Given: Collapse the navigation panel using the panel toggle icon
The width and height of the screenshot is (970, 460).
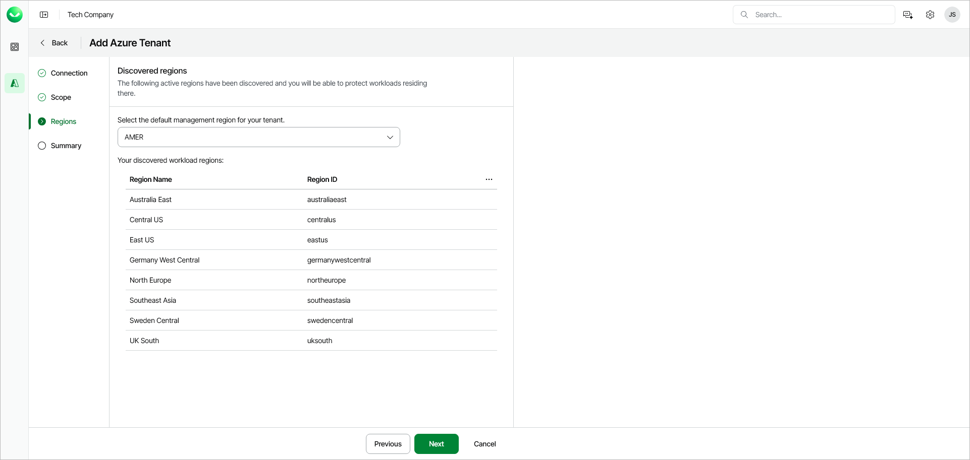Looking at the screenshot, I should tap(44, 15).
